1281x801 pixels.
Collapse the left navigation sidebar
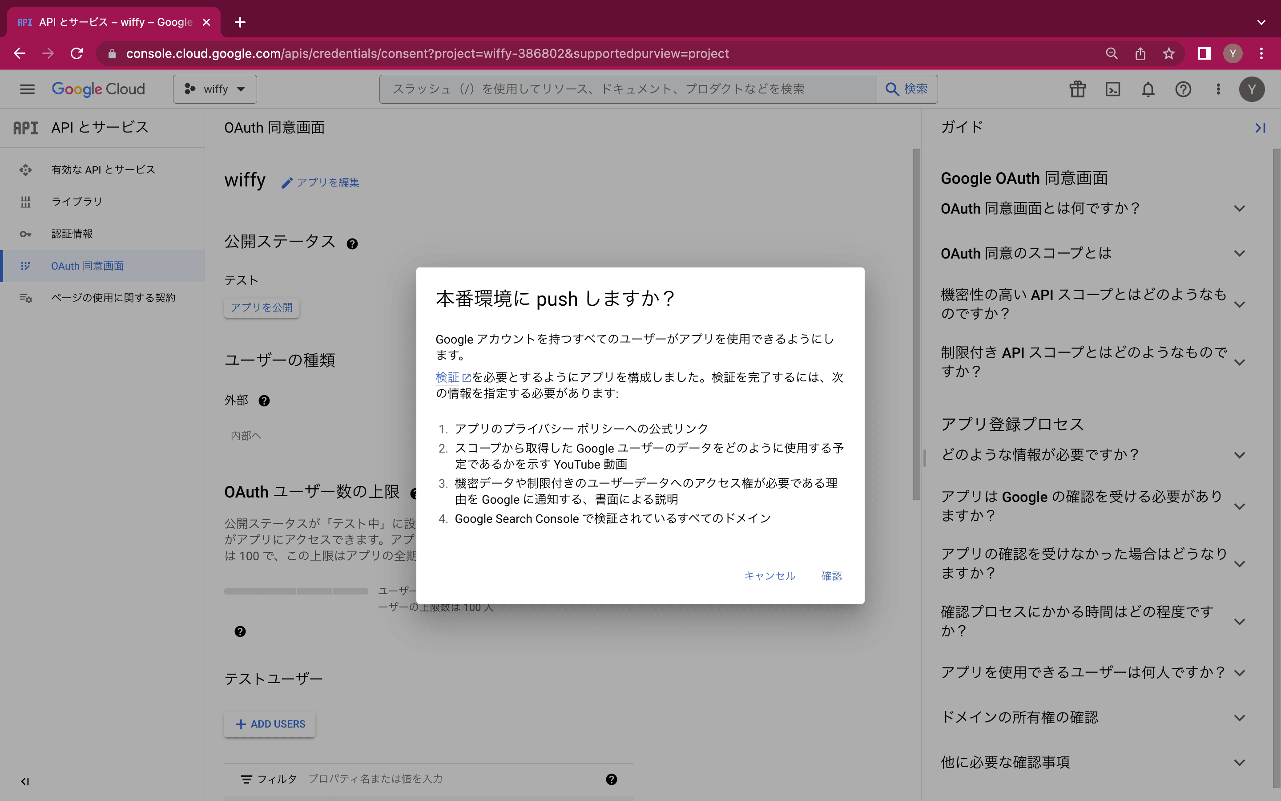25,781
